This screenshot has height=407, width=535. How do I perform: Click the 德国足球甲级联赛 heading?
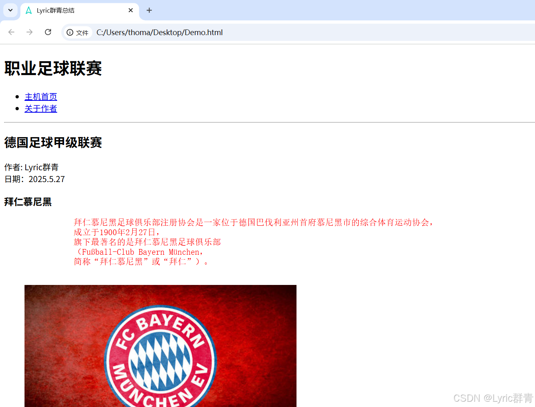(x=53, y=142)
